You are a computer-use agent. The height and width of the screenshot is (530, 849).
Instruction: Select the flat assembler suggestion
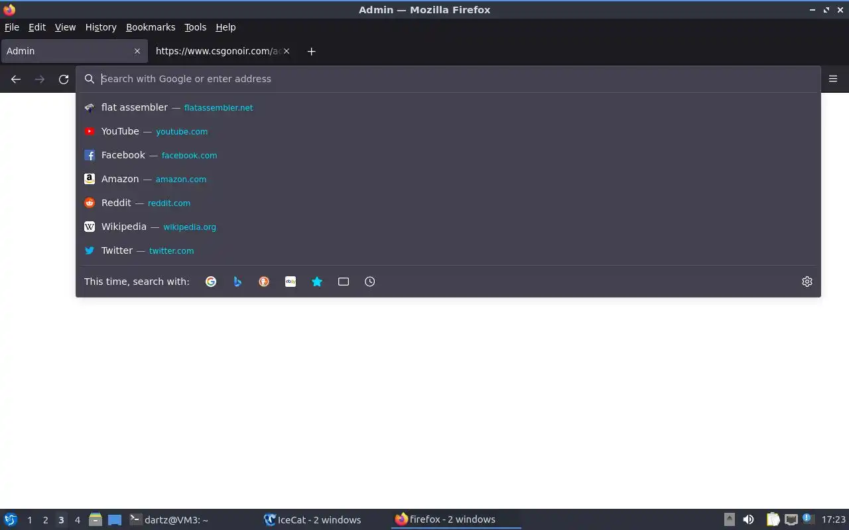(448, 107)
